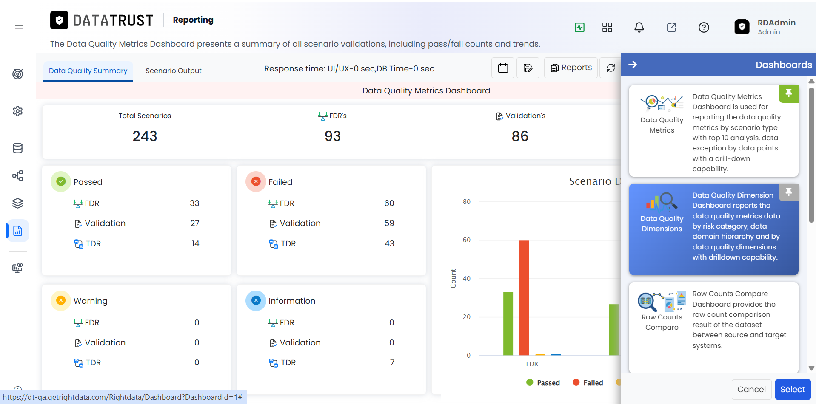This screenshot has width=816, height=404.
Task: Click the external link icon in header
Action: [x=671, y=28]
